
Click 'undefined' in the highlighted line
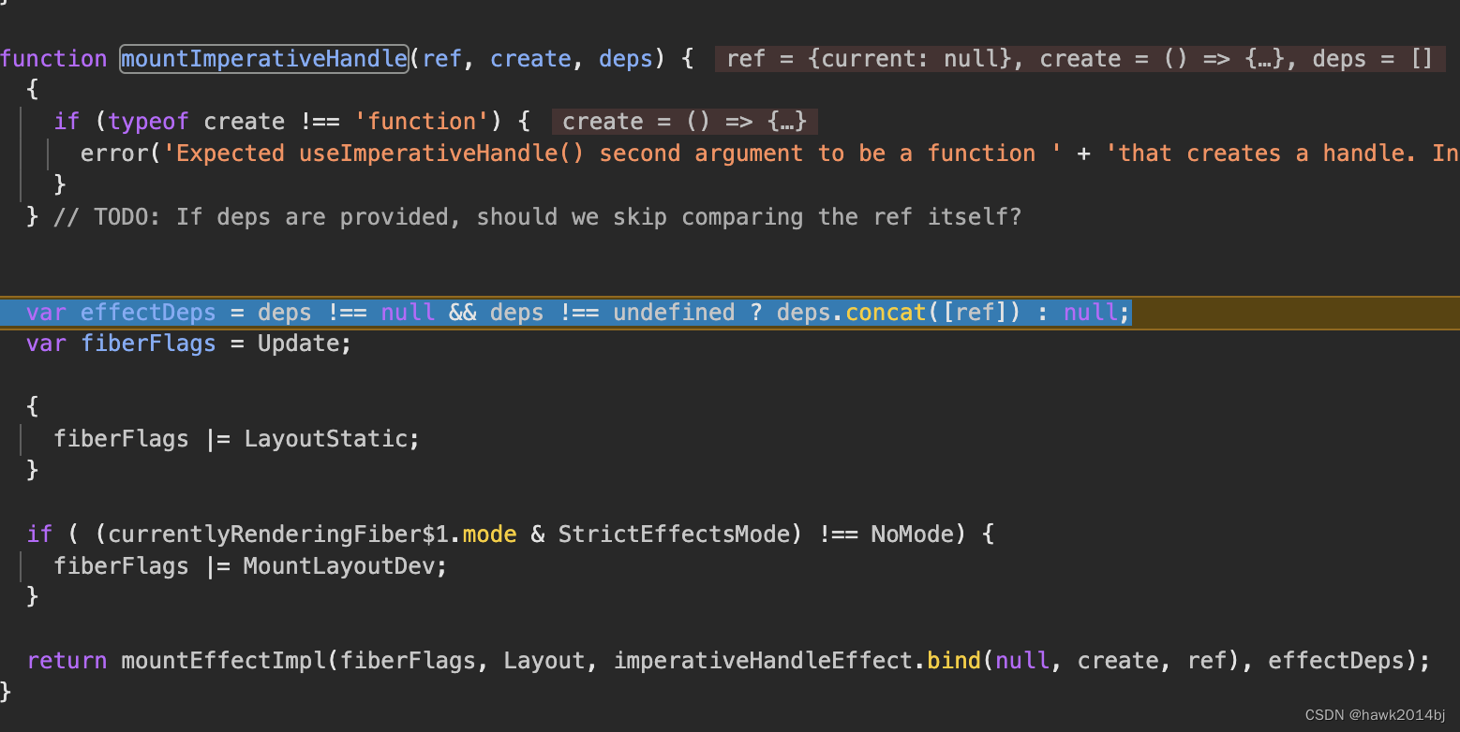click(674, 312)
